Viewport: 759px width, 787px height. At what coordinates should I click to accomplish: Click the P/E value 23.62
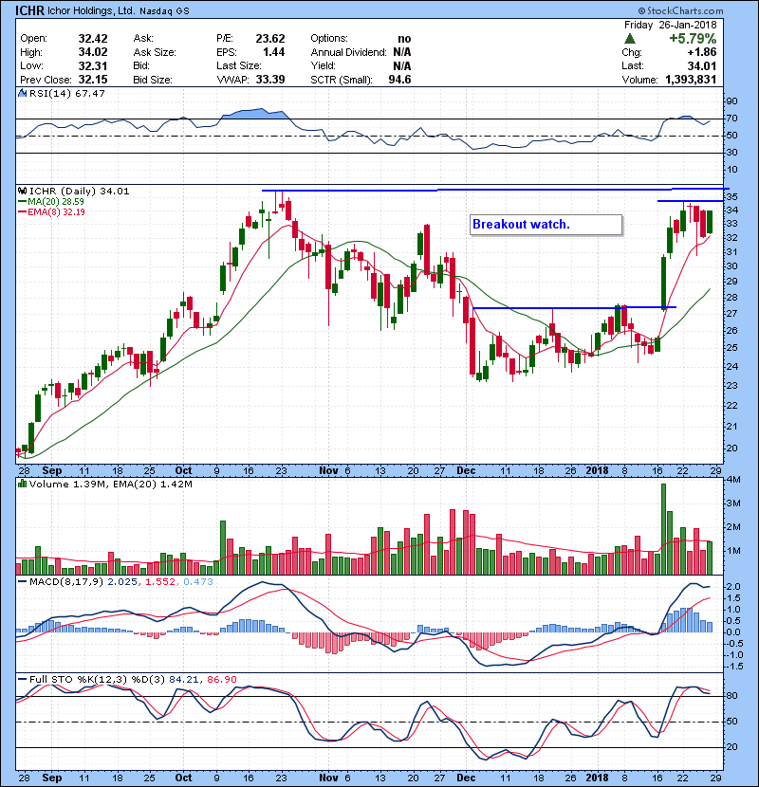coord(270,38)
